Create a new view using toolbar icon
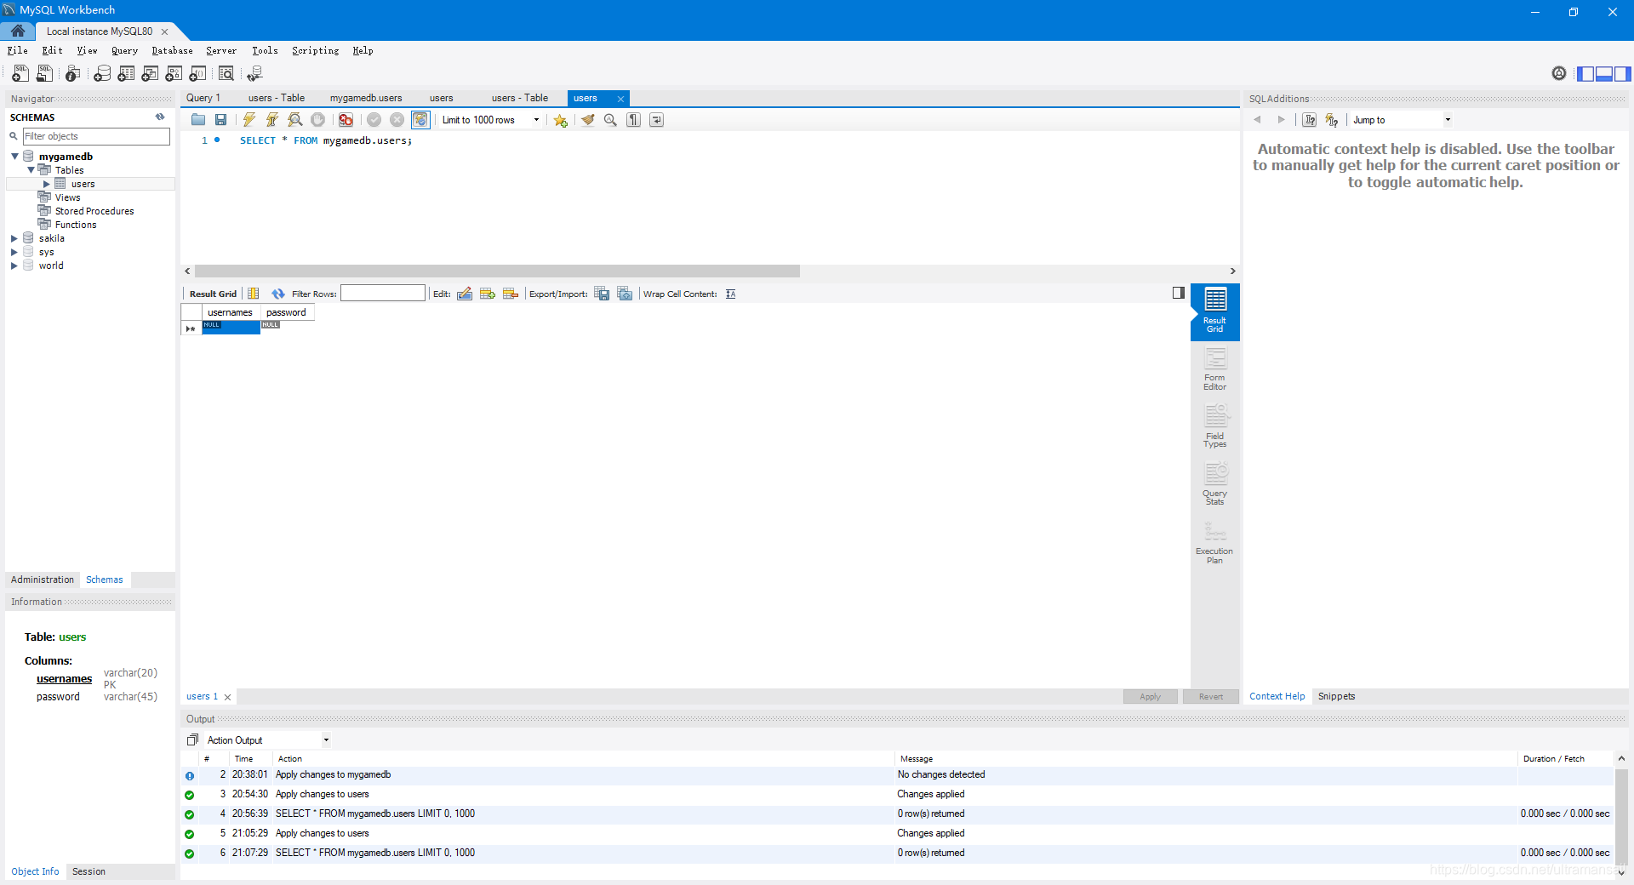 coord(150,73)
